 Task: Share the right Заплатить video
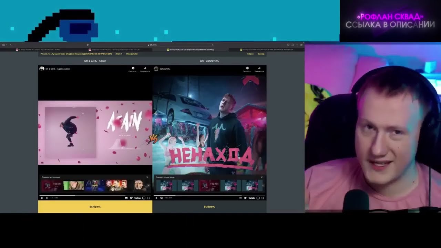point(259,69)
